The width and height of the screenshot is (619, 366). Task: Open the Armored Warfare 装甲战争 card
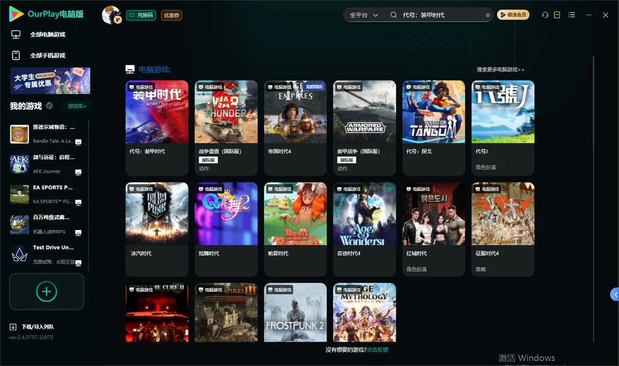(365, 128)
